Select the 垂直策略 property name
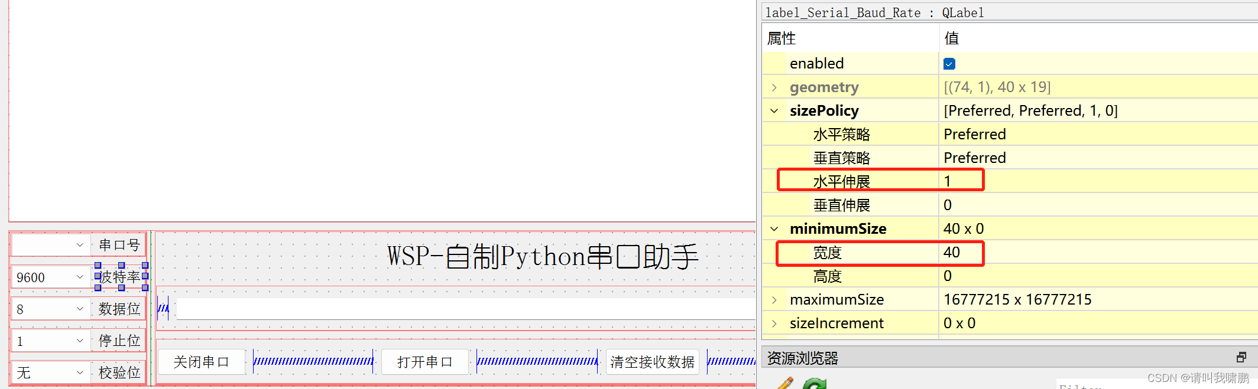Image resolution: width=1258 pixels, height=389 pixels. [x=842, y=158]
